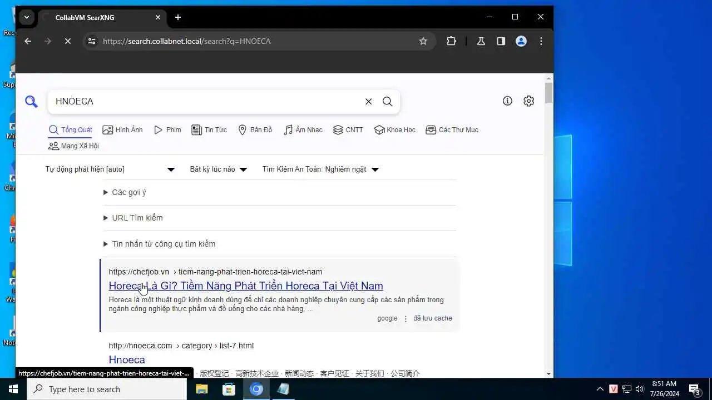712x400 pixels.
Task: Open Chrome Labs flask icon
Action: pyautogui.click(x=481, y=41)
